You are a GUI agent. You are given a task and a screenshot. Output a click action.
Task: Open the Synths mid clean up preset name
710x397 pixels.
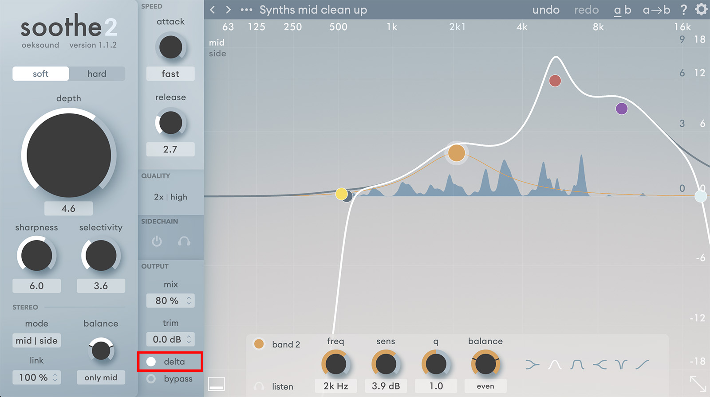pyautogui.click(x=313, y=10)
